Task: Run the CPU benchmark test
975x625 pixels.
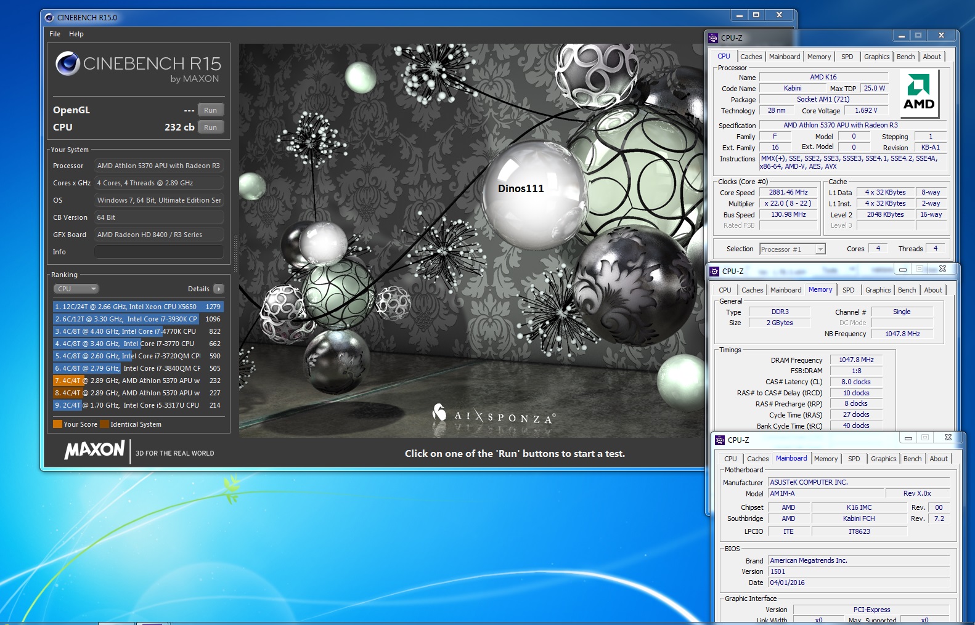Action: coord(210,127)
